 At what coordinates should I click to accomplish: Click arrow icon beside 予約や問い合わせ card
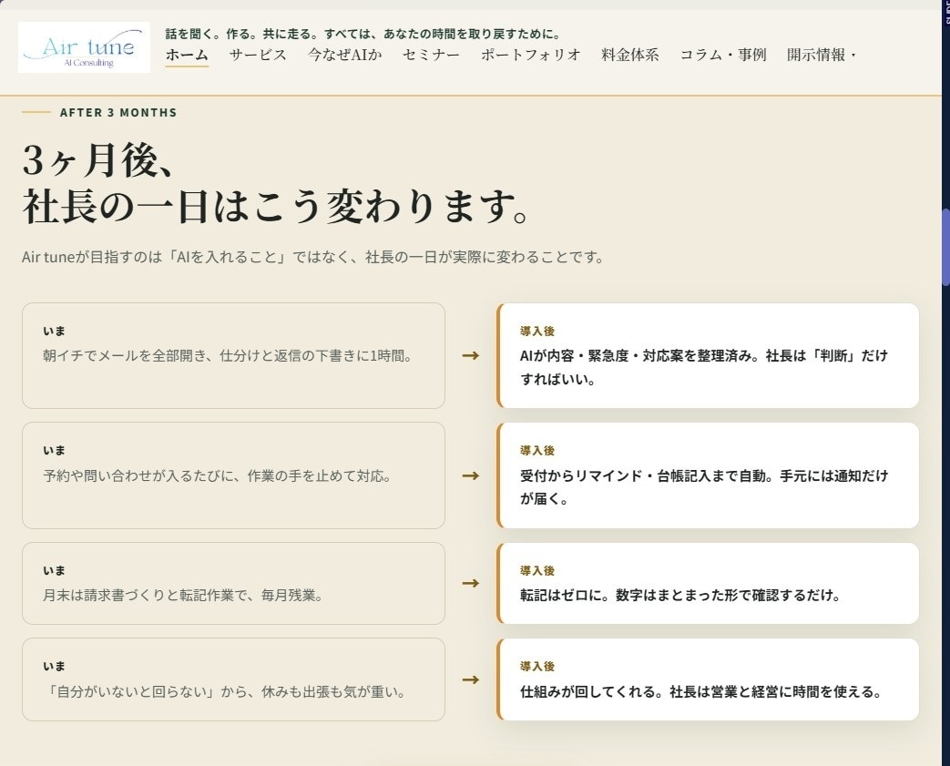(471, 475)
